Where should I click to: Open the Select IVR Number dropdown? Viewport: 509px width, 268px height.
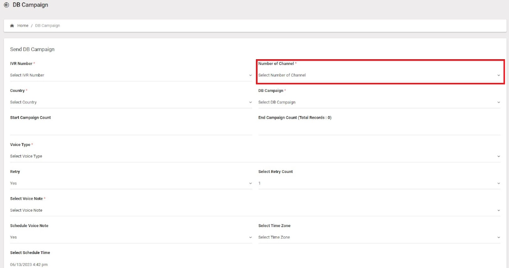coord(131,76)
